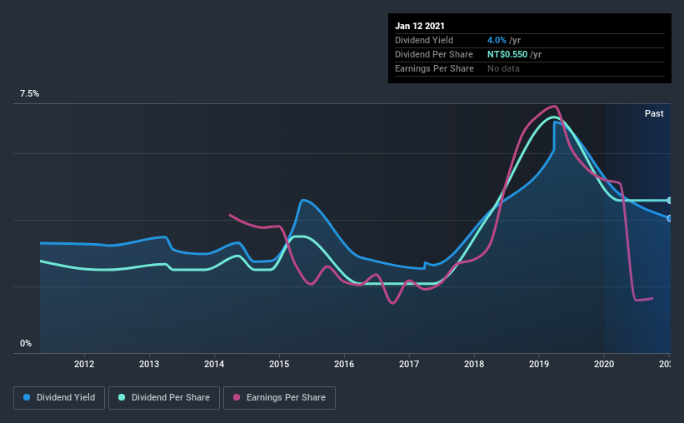Click the 2012 x-axis label
The height and width of the screenshot is (423, 684).
(84, 364)
